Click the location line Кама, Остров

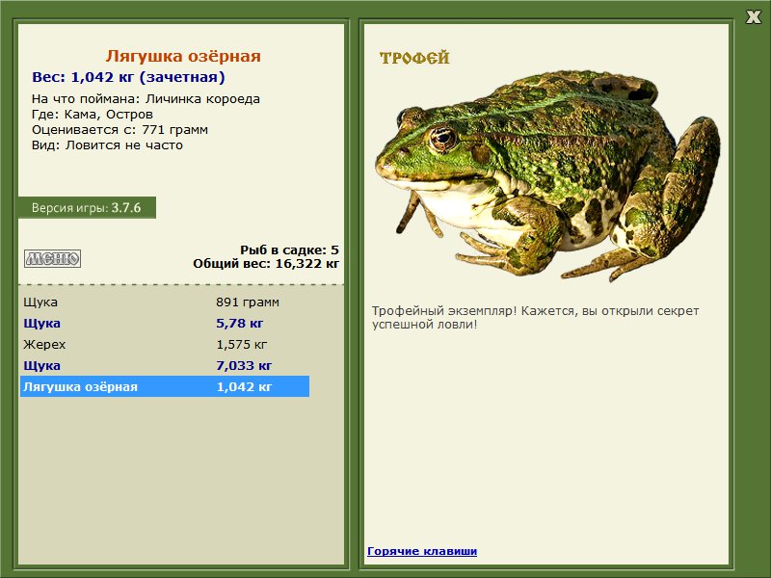pos(93,115)
